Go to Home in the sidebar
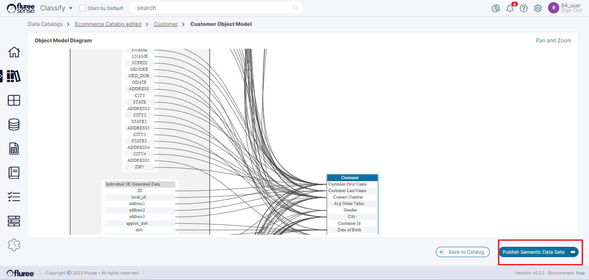 (x=14, y=52)
